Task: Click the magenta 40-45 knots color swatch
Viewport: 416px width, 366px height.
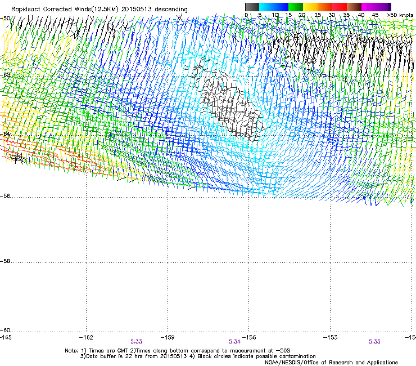Action: pyautogui.click(x=369, y=7)
